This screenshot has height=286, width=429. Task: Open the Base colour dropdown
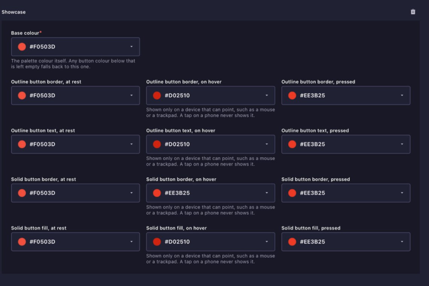click(x=75, y=47)
